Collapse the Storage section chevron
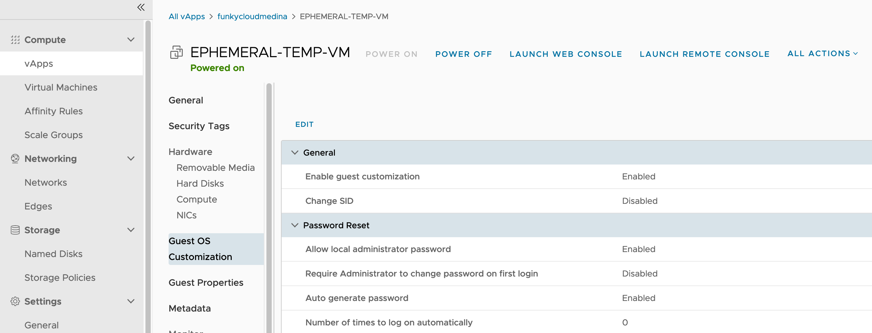 pyautogui.click(x=131, y=230)
